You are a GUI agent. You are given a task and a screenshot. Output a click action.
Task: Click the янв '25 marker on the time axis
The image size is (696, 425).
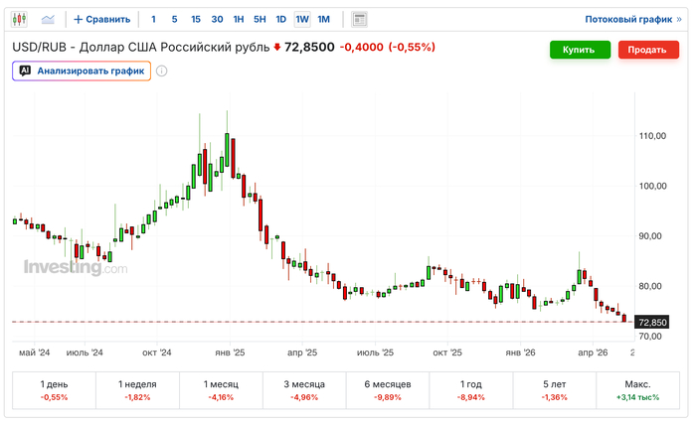[230, 353]
